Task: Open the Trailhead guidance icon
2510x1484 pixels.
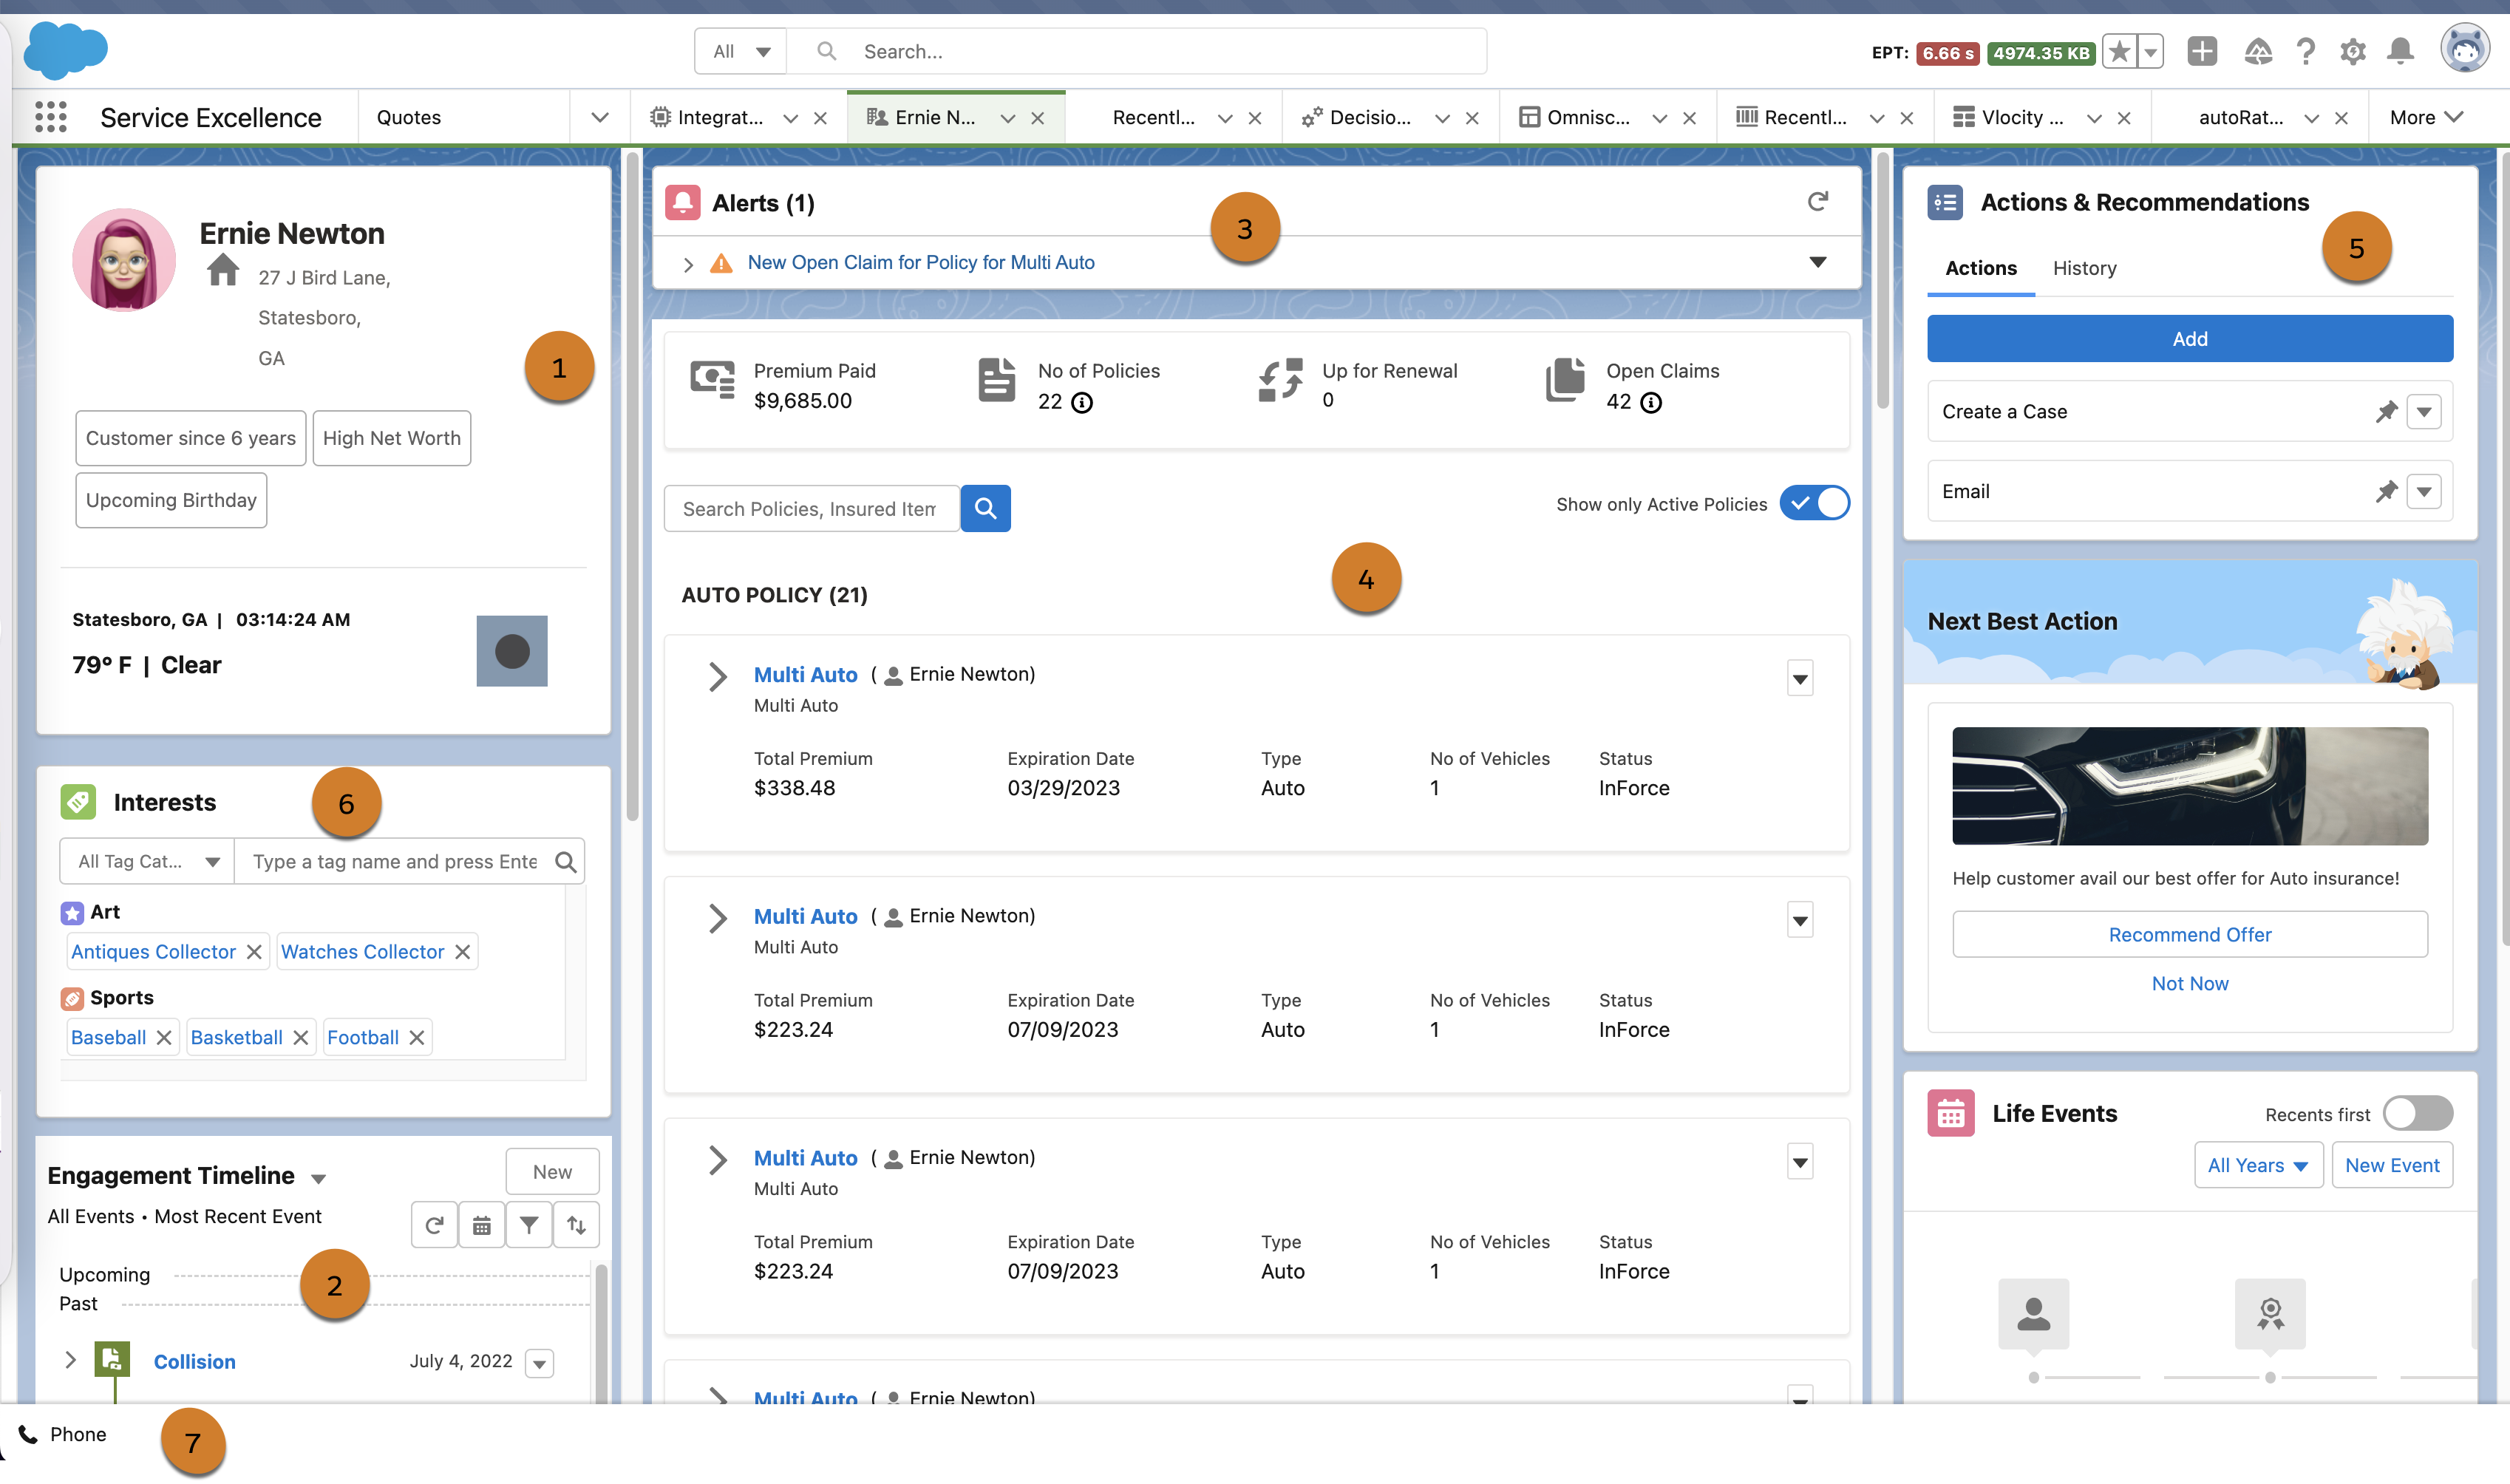Action: click(2258, 51)
